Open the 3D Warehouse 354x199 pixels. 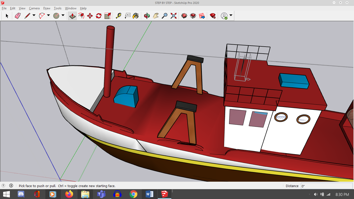(184, 16)
